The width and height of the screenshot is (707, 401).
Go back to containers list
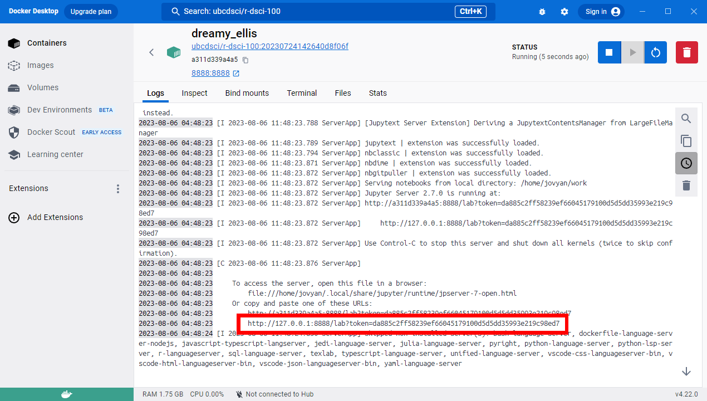pos(151,52)
